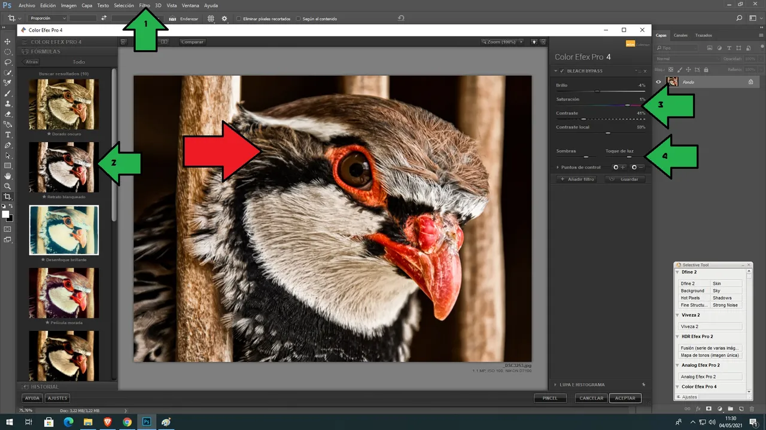
Task: Click the Comparar button
Action: [192, 42]
